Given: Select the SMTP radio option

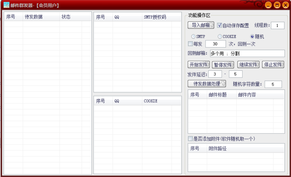Looking at the screenshot, I should [193, 37].
